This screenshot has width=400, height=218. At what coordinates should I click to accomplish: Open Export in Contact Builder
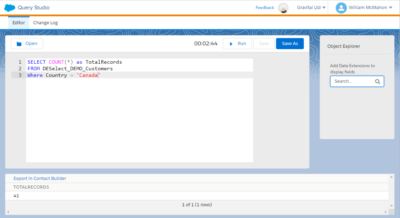pos(40,178)
